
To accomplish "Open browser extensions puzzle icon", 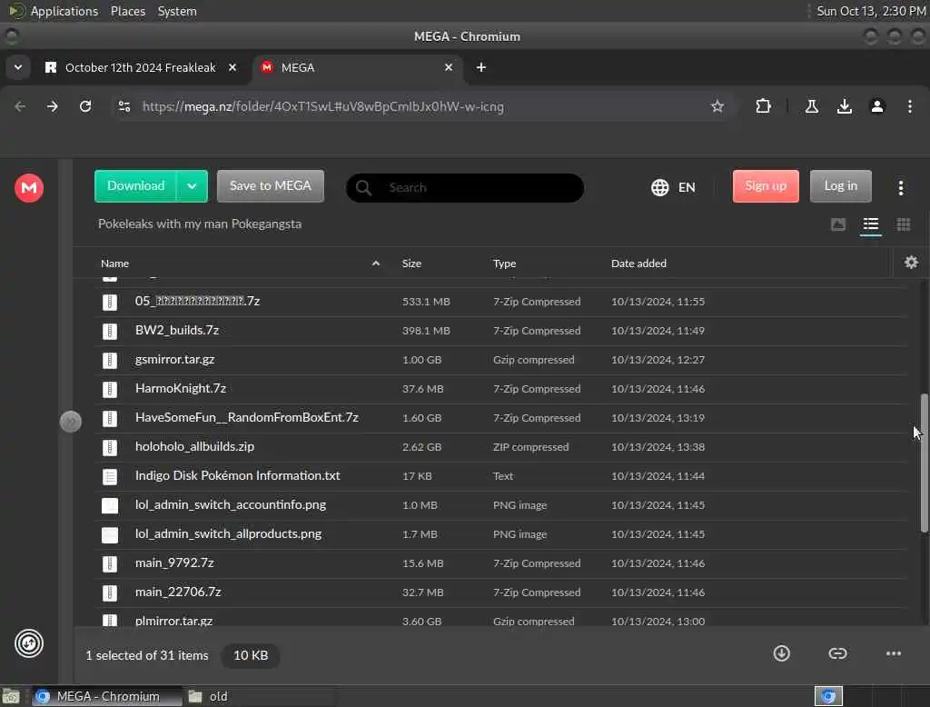I will [x=763, y=106].
